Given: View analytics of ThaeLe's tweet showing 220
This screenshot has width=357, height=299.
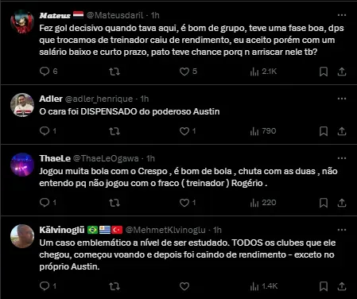Looking at the screenshot, I should point(263,203).
